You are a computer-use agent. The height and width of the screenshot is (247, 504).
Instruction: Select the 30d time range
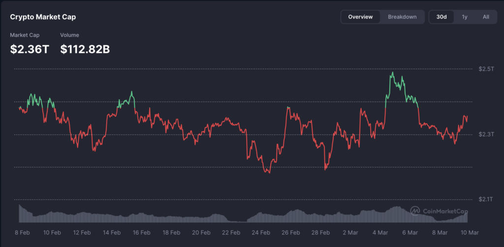pyautogui.click(x=441, y=17)
